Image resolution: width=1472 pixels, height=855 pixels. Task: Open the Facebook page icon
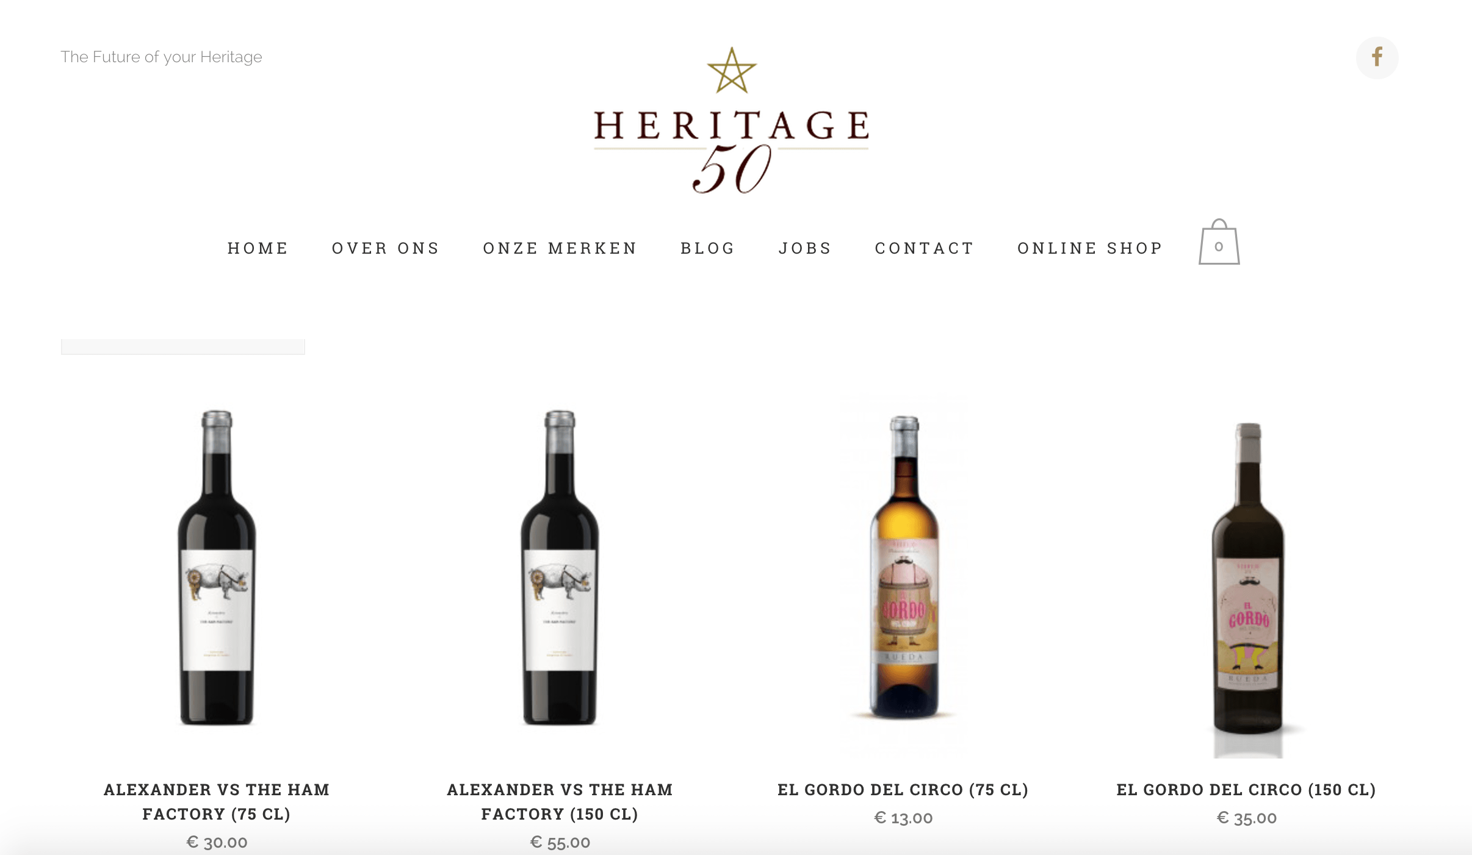[1377, 57]
